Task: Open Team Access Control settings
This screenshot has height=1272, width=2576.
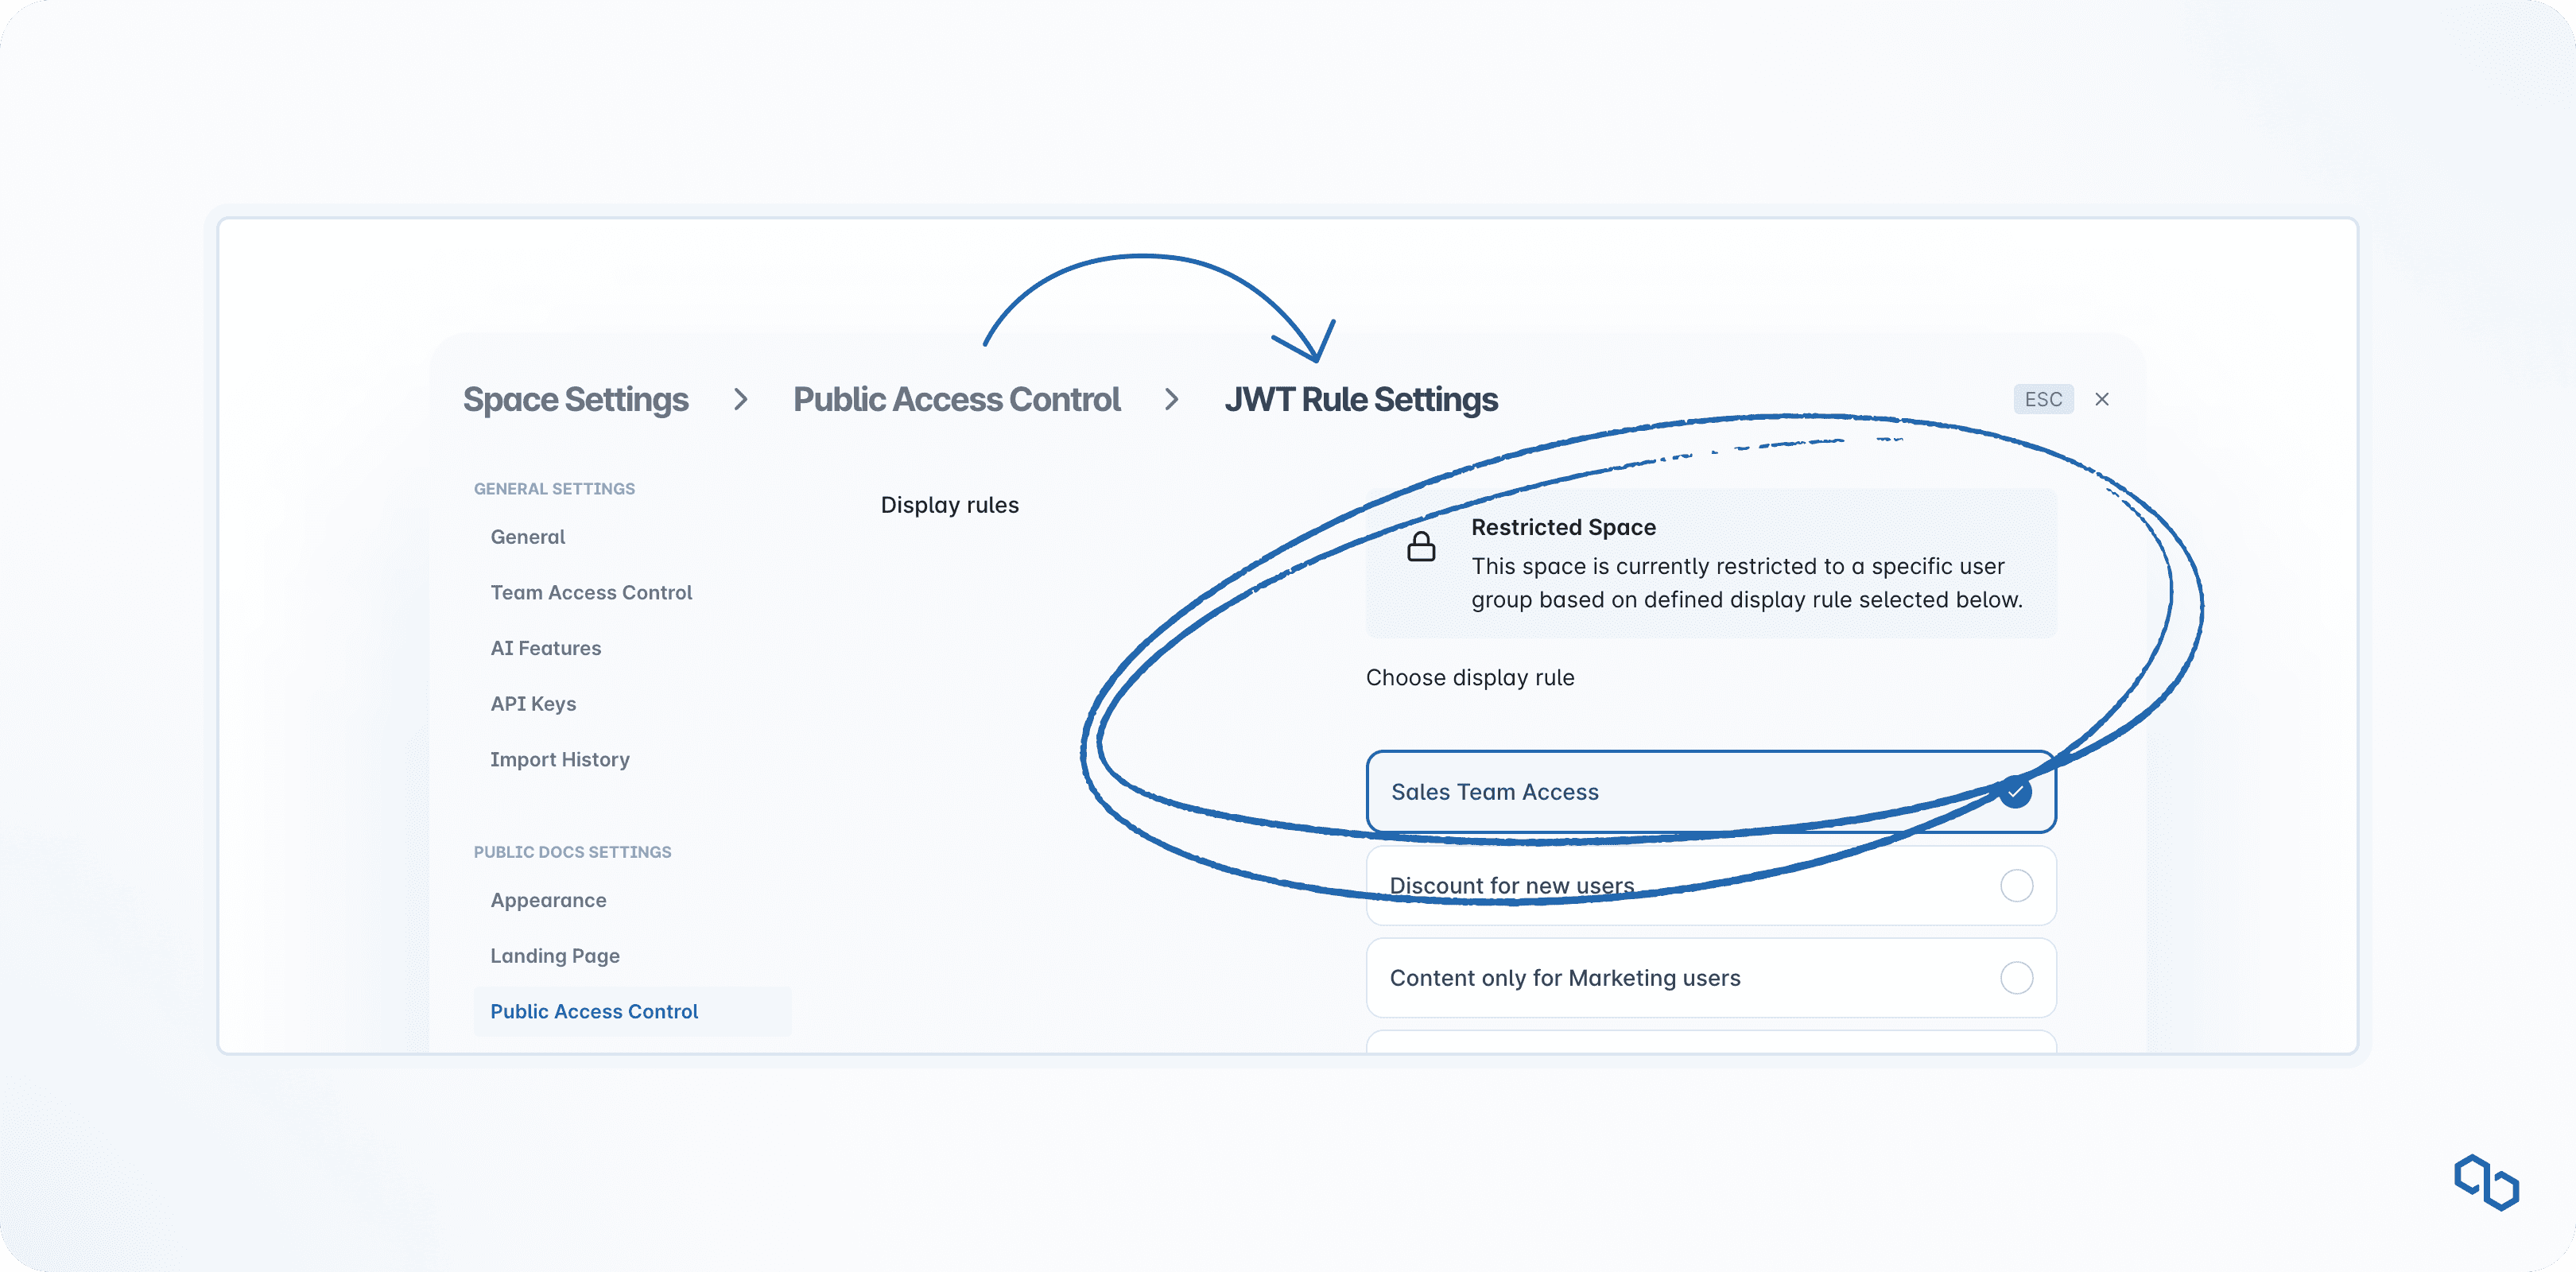Action: tap(590, 592)
